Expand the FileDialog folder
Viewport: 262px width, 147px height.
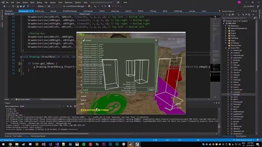(226, 38)
